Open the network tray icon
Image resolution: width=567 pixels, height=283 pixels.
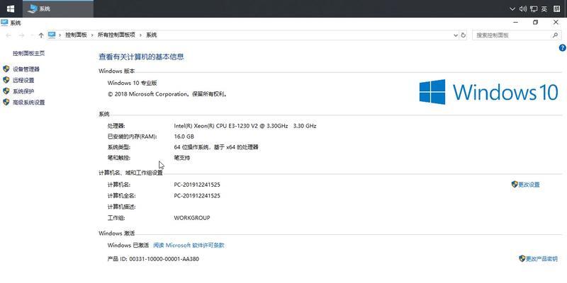534,9
